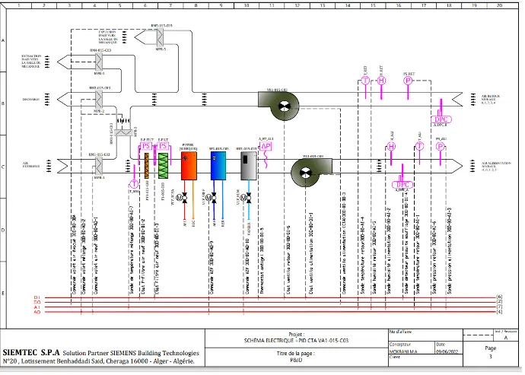
Task: Click the SIEMTEC S.P.A company name
Action: pos(30,353)
